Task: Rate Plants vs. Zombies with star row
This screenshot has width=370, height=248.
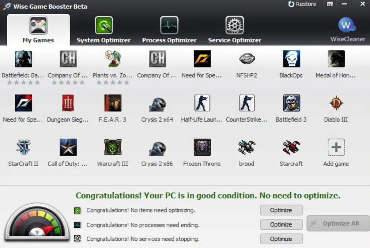Action: (x=113, y=82)
